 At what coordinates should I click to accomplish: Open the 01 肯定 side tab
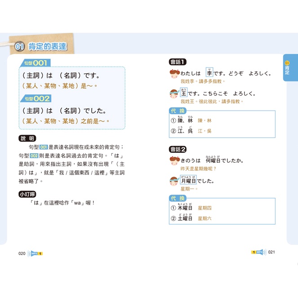point(288,68)
